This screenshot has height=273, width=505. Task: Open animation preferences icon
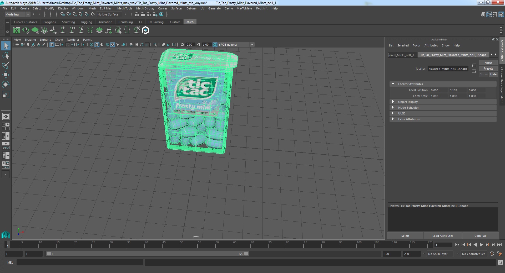click(x=499, y=254)
